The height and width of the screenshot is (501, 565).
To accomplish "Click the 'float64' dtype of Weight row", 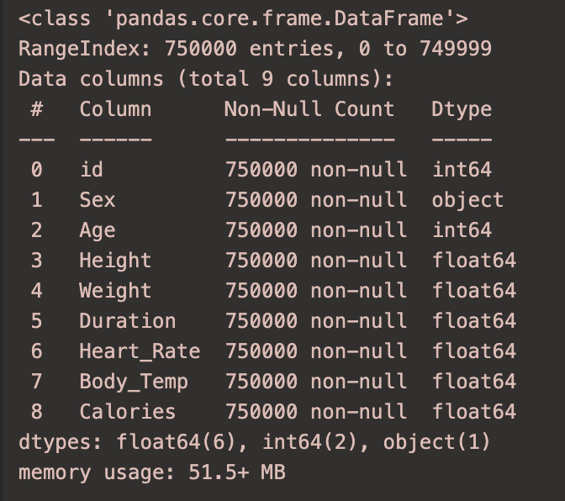I will click(x=474, y=290).
